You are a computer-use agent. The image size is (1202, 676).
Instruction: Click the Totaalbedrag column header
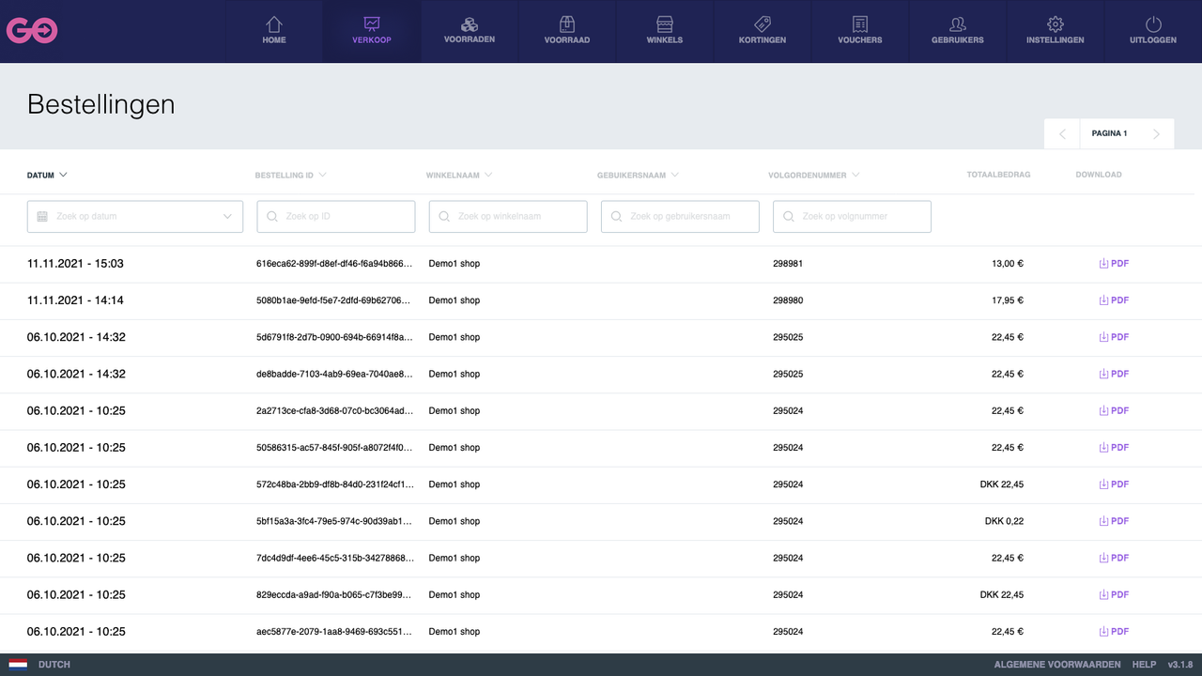coord(998,175)
